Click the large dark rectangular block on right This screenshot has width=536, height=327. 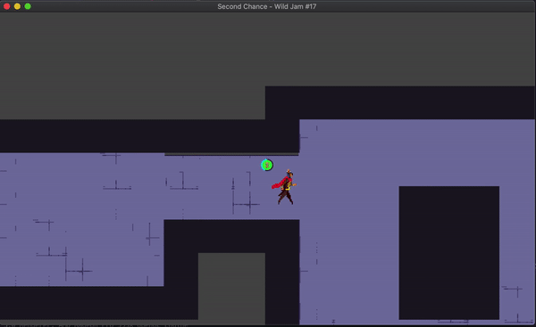coord(448,253)
